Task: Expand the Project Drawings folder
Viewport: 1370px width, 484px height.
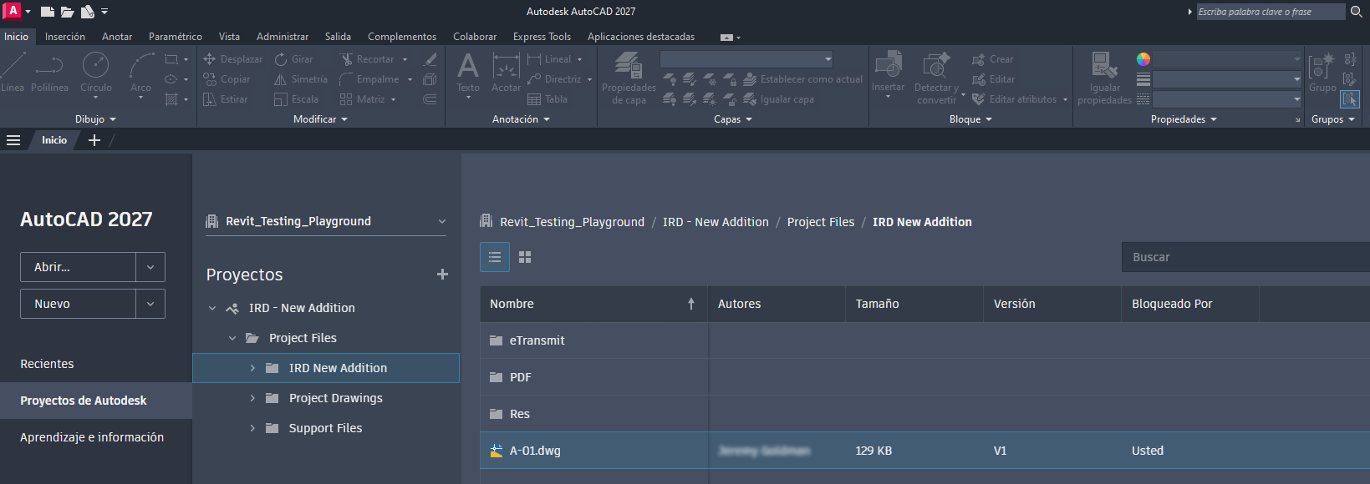Action: click(252, 398)
